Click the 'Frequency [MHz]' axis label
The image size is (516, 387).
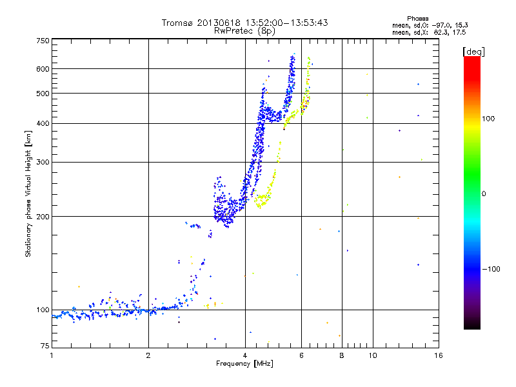click(x=244, y=364)
